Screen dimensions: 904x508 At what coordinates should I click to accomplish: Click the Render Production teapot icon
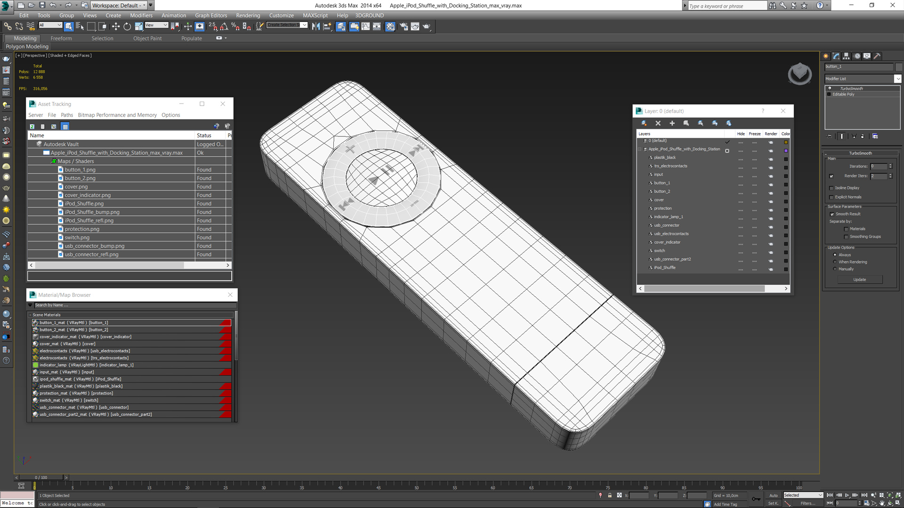(x=427, y=26)
